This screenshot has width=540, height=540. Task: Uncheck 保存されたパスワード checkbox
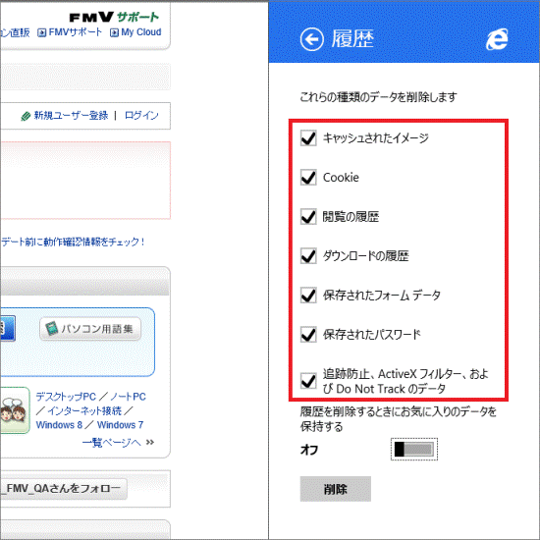[x=308, y=335]
